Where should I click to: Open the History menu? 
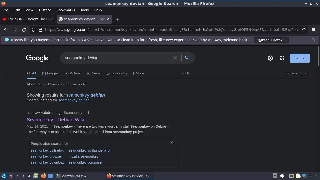coord(45,10)
